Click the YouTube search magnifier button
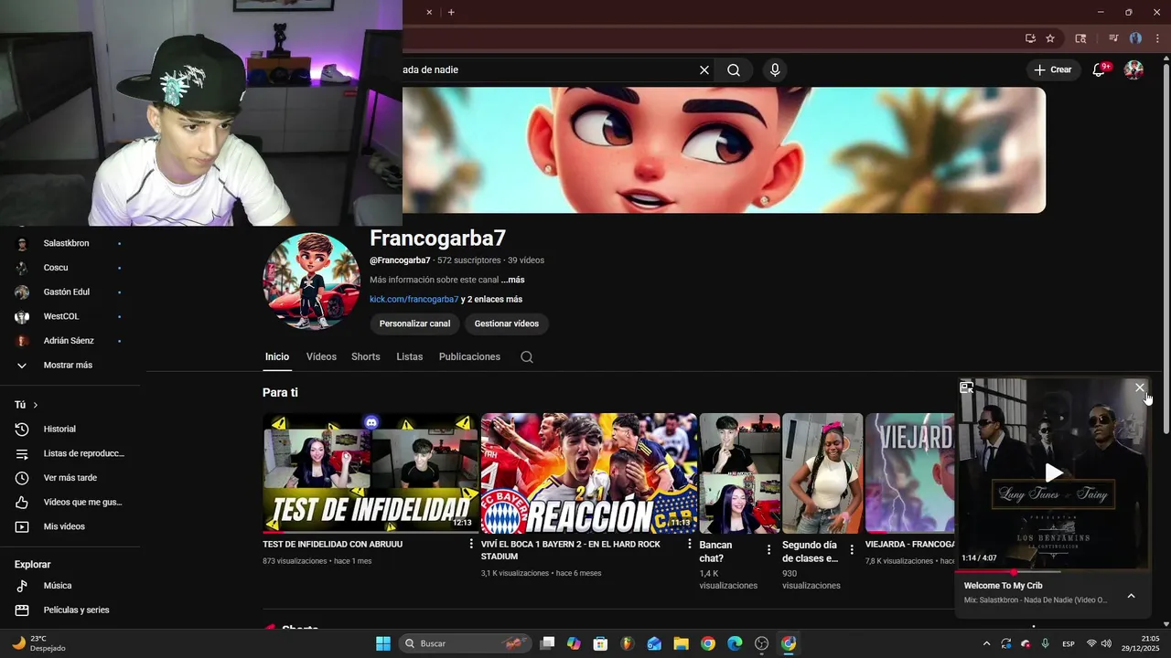This screenshot has width=1171, height=658. point(734,69)
